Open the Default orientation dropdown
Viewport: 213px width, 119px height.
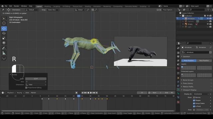pyautogui.click(x=32, y=10)
